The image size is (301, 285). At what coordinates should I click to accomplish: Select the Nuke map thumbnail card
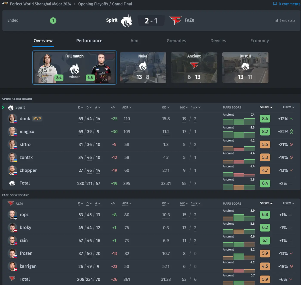click(x=143, y=68)
